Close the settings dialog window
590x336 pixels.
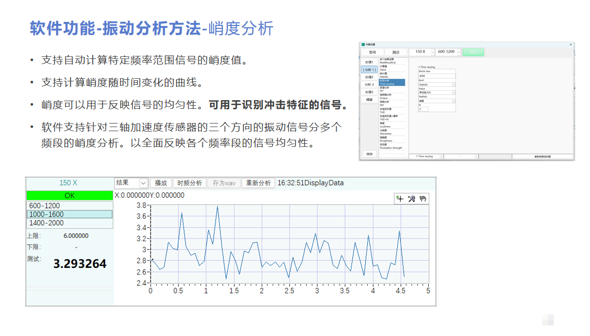[571, 45]
